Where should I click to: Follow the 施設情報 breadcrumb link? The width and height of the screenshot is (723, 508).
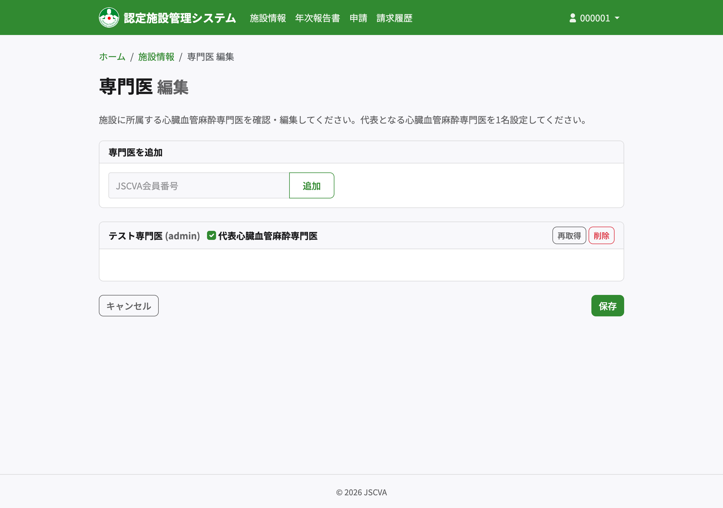point(156,57)
